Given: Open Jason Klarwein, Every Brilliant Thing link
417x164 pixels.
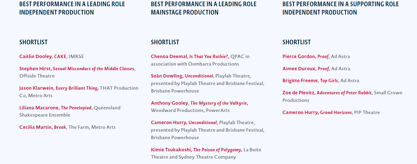Looking at the screenshot, I should point(59,88).
